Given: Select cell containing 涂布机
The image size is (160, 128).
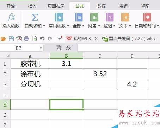Looking at the screenshot, I should 30,74.
